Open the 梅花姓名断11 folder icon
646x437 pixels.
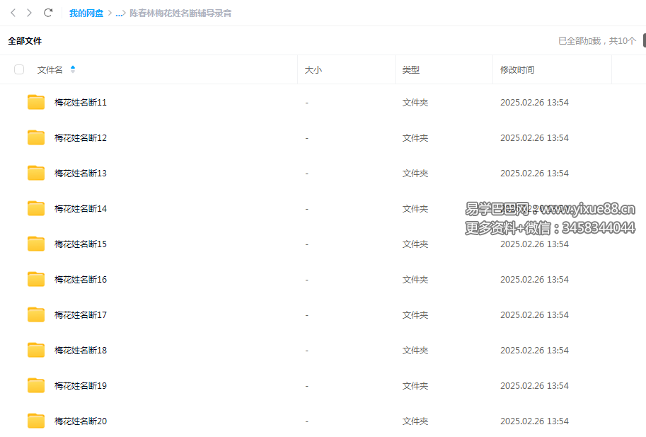[x=36, y=103]
